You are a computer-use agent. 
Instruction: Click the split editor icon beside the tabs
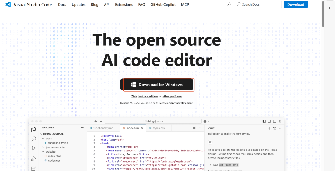tap(194, 128)
